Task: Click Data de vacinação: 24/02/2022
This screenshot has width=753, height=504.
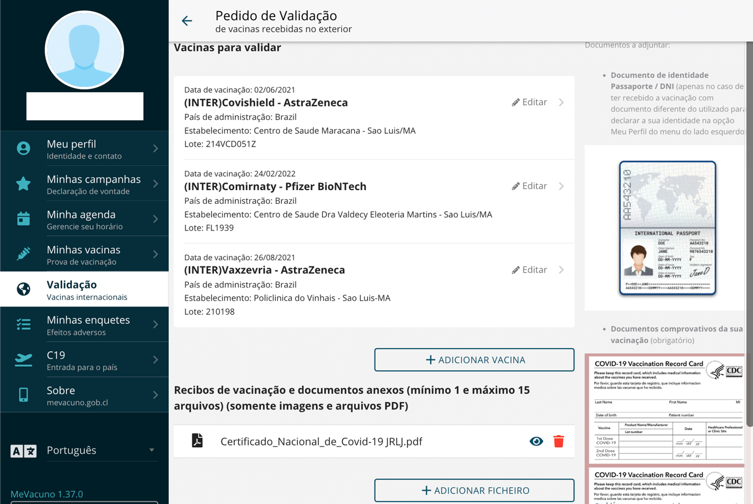Action: point(240,174)
